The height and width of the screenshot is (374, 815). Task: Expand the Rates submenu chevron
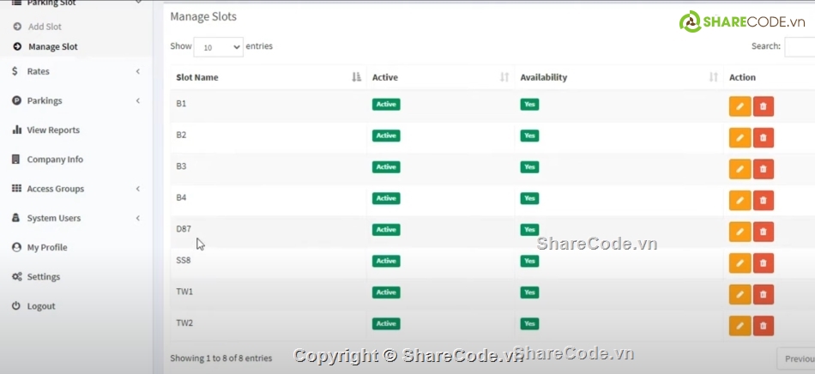point(138,71)
